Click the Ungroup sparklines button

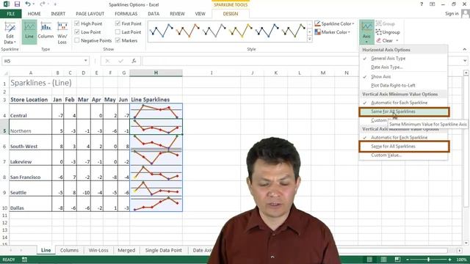[x=388, y=32]
